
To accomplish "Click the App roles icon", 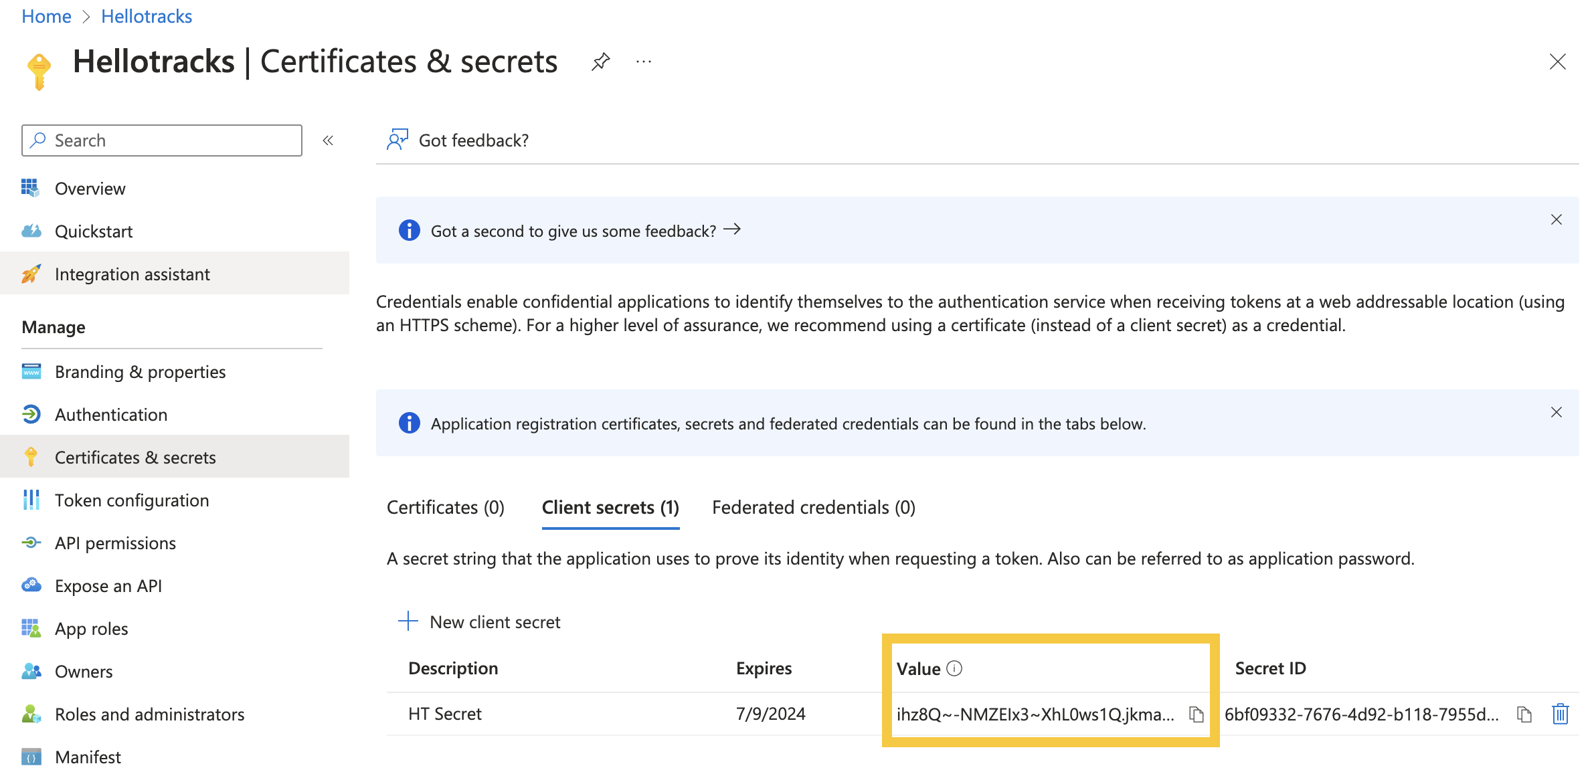I will 31,628.
